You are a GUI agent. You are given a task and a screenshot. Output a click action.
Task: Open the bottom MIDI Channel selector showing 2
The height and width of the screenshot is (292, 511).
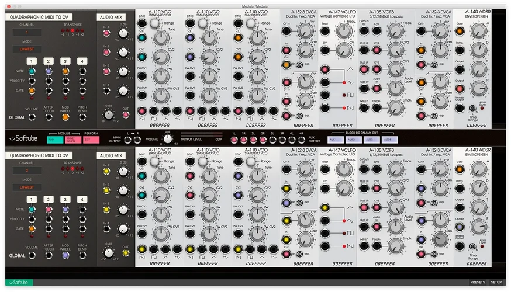click(x=26, y=171)
